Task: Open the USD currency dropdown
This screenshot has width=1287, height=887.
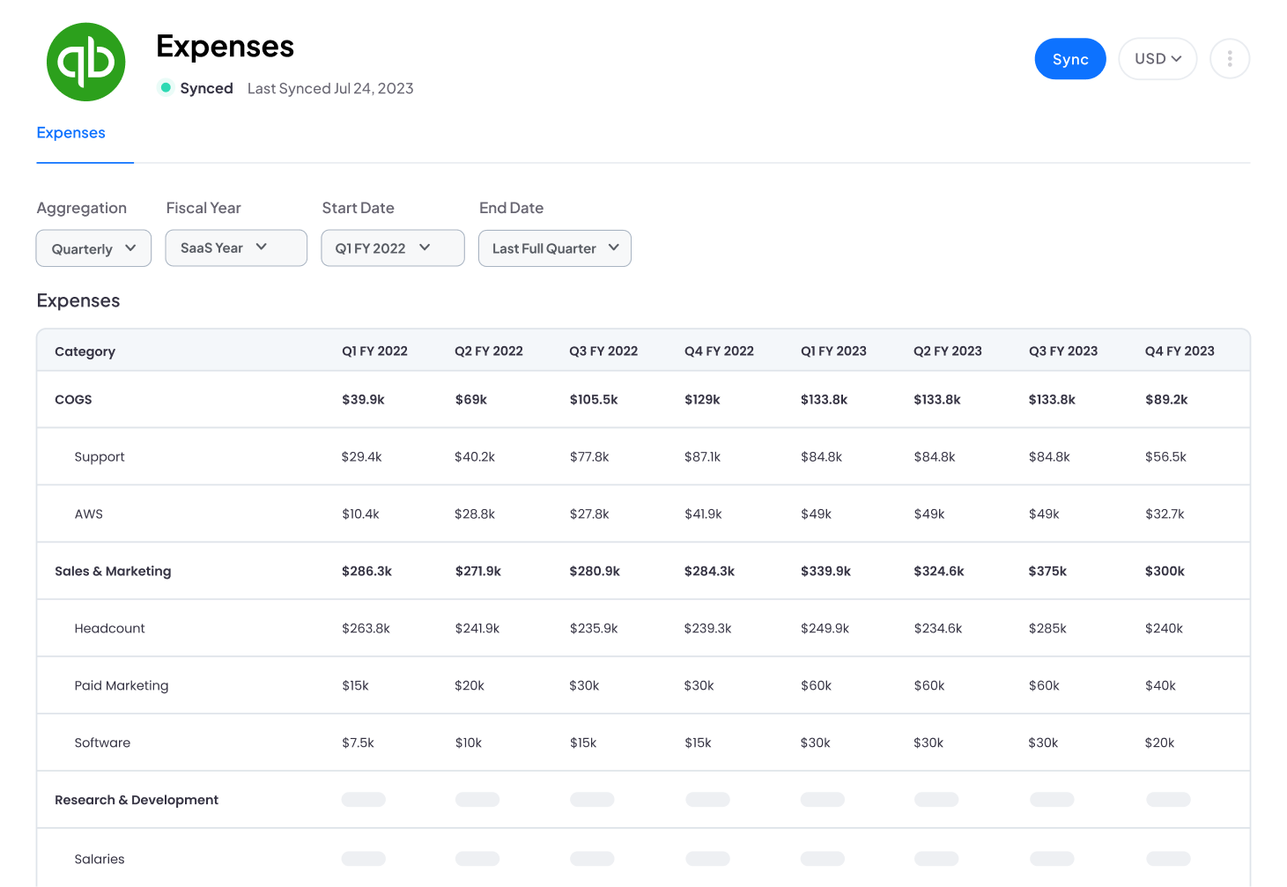Action: [x=1158, y=59]
